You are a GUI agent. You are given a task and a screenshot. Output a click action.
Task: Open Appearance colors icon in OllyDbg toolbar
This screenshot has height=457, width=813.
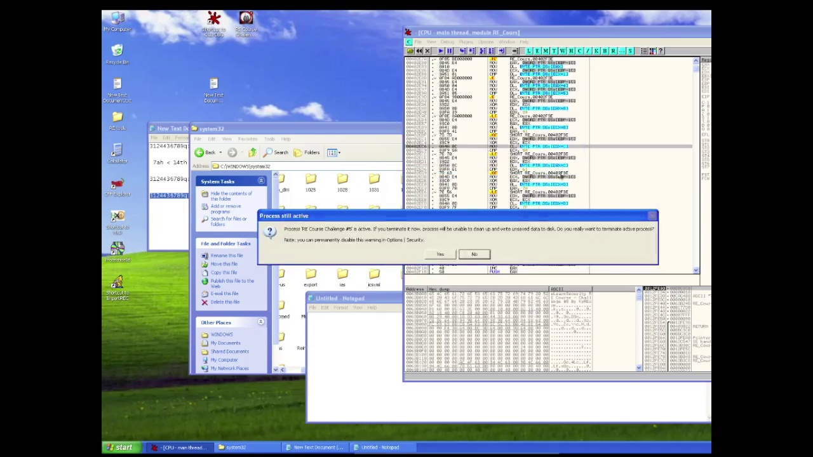click(652, 51)
